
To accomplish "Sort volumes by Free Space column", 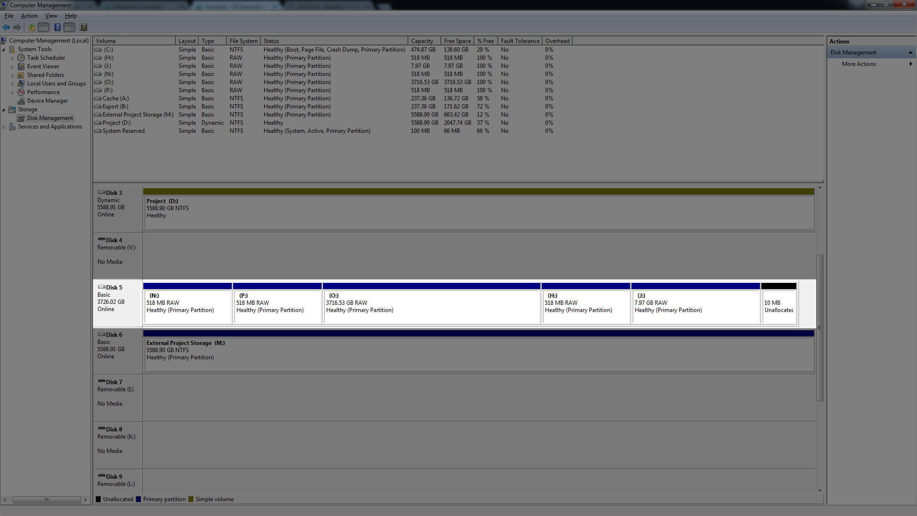I will [x=457, y=41].
